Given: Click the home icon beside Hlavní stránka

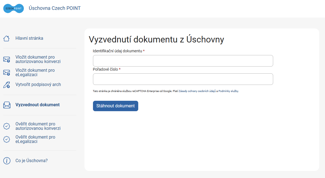Looking at the screenshot, I should pos(6,38).
